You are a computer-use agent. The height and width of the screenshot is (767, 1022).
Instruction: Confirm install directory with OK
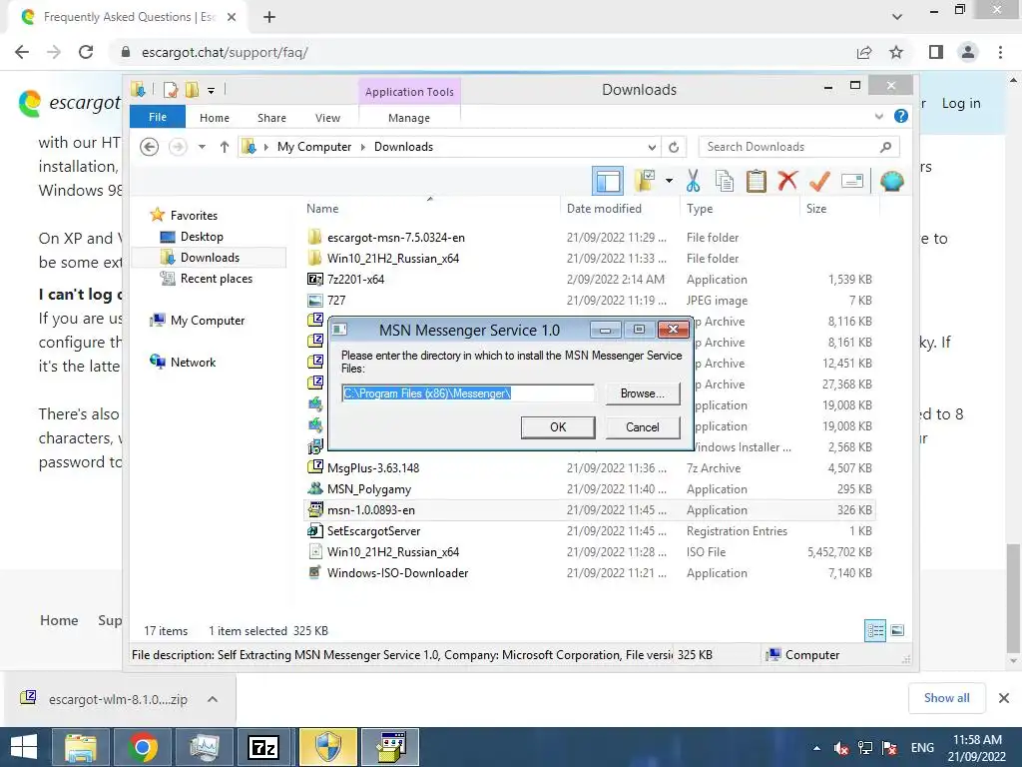click(558, 427)
